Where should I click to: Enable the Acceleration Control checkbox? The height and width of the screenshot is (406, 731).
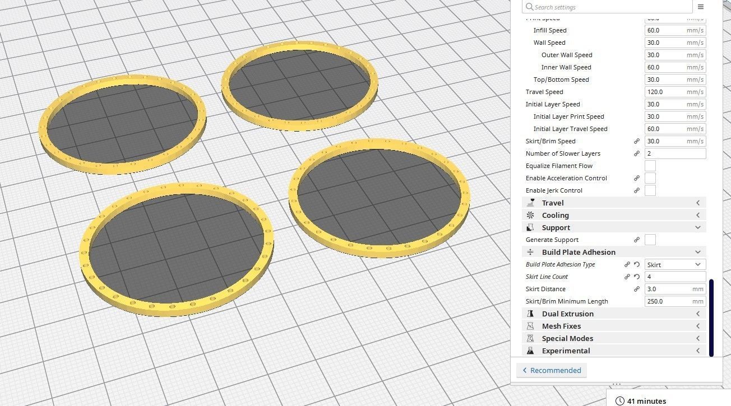coord(650,178)
